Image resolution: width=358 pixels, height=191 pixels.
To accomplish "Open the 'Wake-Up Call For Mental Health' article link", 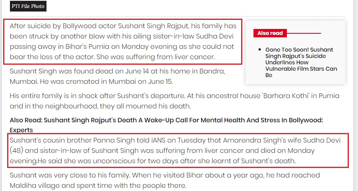I will 166,125.
